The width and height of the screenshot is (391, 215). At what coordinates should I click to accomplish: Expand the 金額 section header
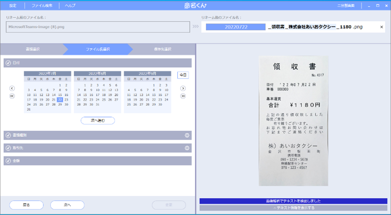[98, 161]
